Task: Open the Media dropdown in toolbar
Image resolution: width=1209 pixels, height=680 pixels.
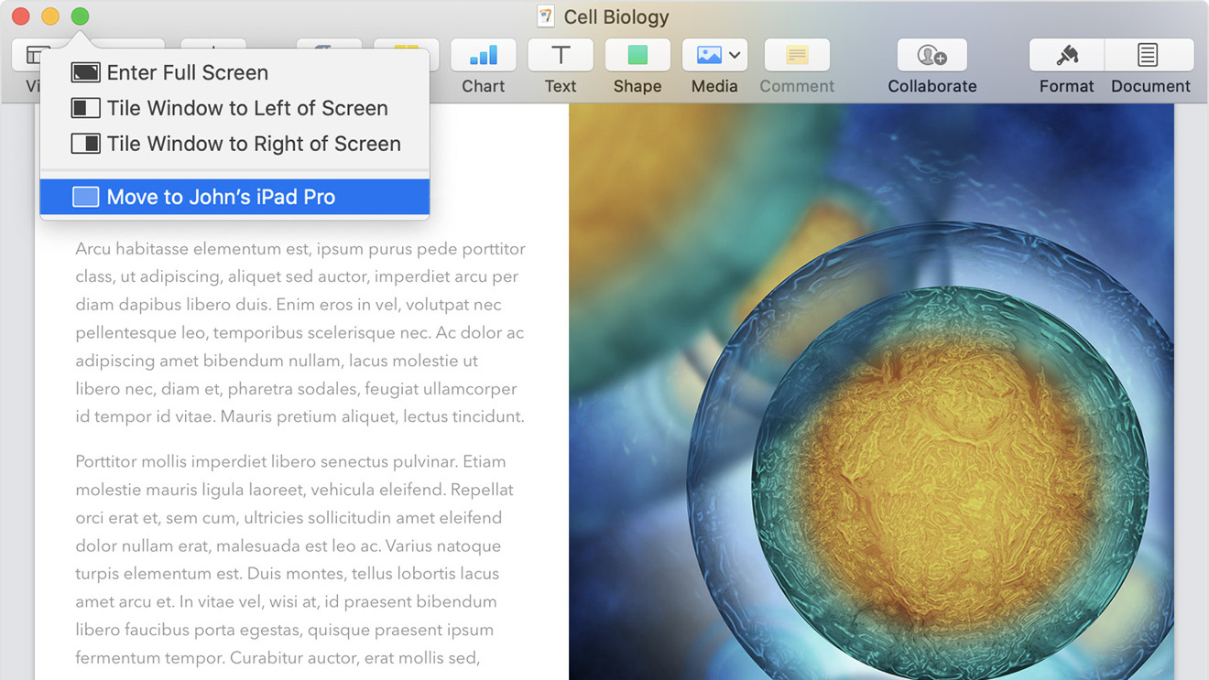Action: (714, 56)
